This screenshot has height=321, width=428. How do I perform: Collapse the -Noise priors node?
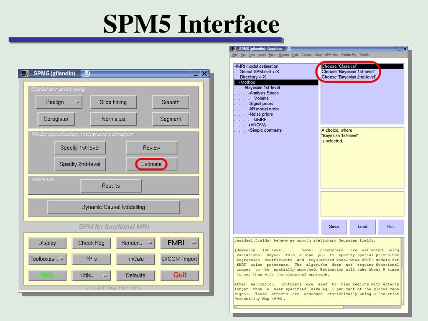pos(260,115)
